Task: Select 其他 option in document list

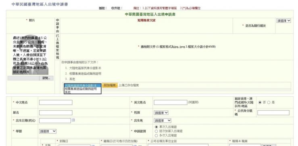Action: [x=68, y=92]
